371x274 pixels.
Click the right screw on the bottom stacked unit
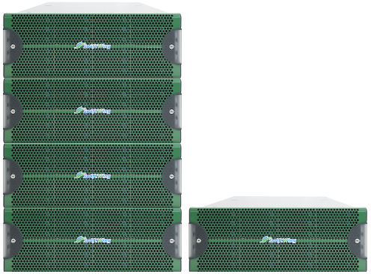click(171, 241)
